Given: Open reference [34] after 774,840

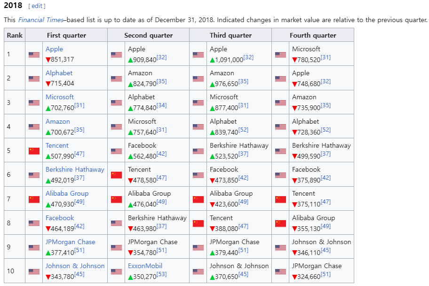Looking at the screenshot, I should coord(162,105).
